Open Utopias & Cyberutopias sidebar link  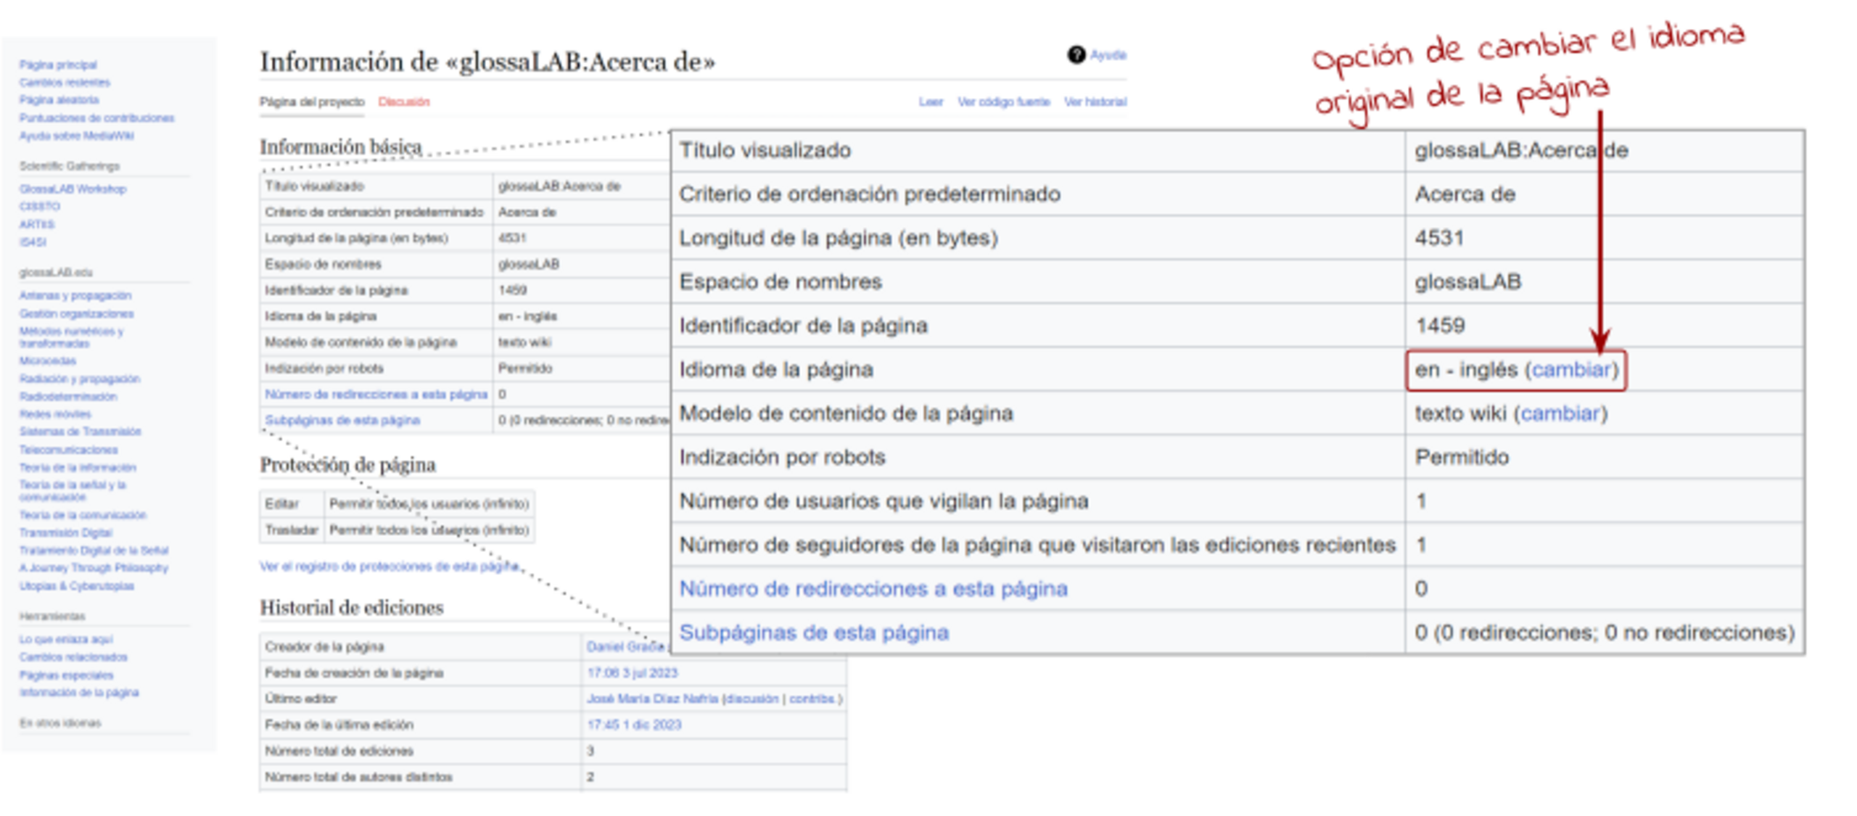click(77, 585)
